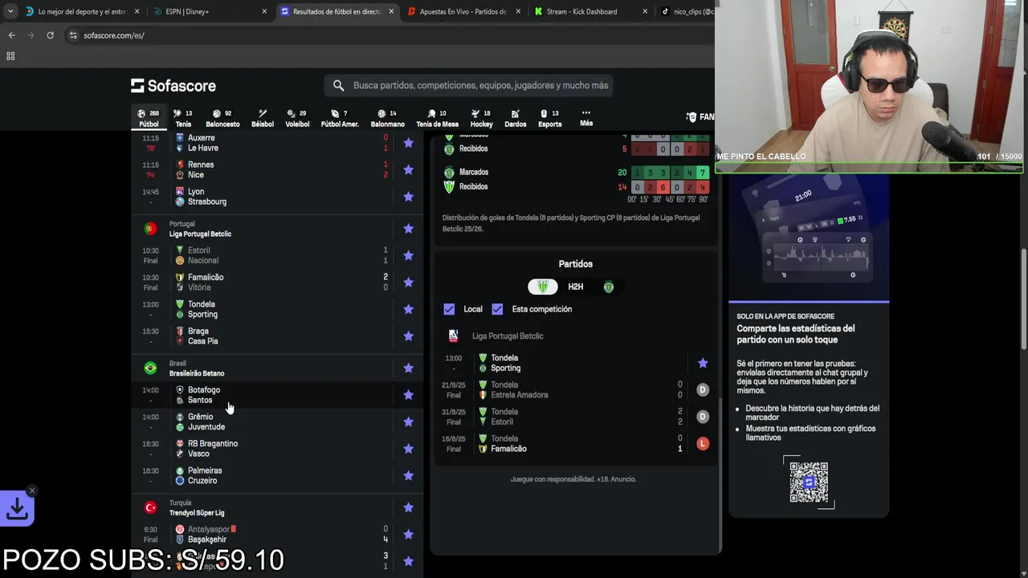This screenshot has width=1028, height=578.
Task: Click the search magnifier icon
Action: pyautogui.click(x=338, y=85)
